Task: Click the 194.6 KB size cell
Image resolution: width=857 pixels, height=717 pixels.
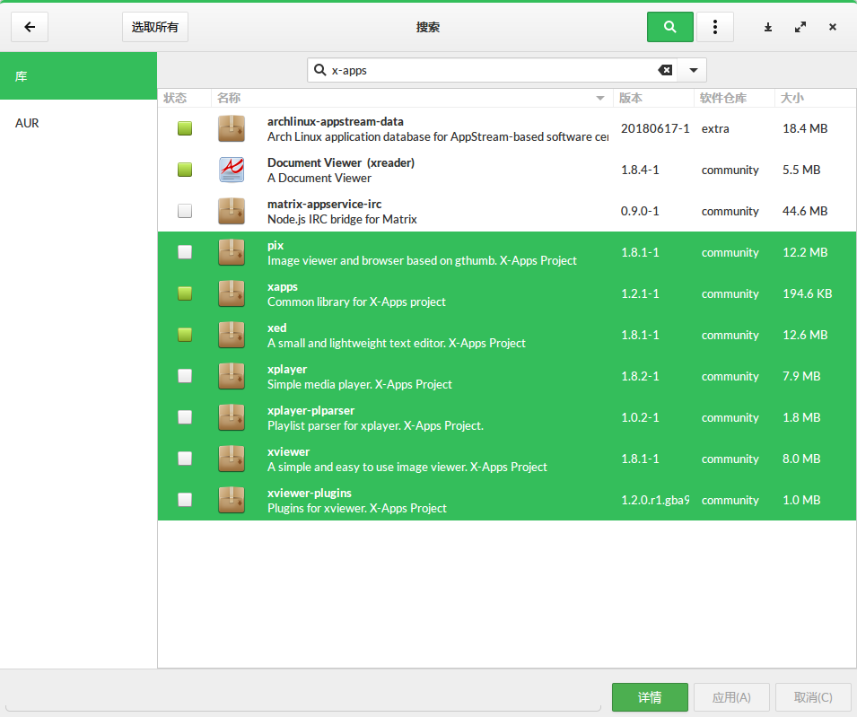Action: pos(808,293)
